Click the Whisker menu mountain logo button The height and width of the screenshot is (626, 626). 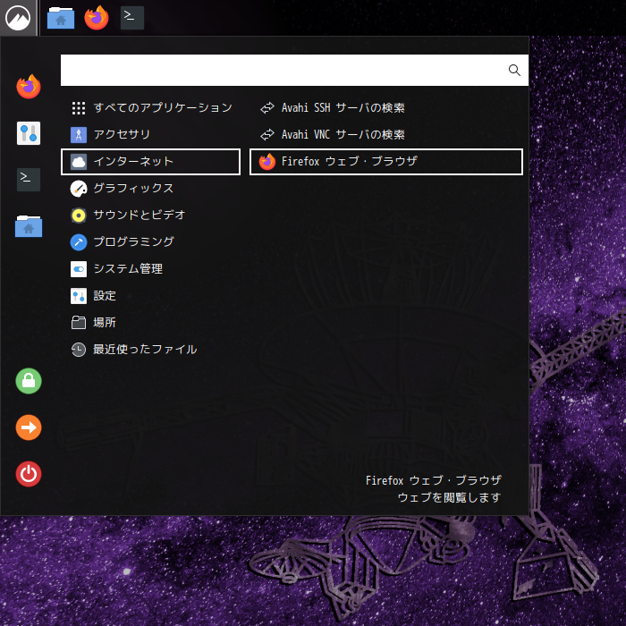(x=18, y=18)
